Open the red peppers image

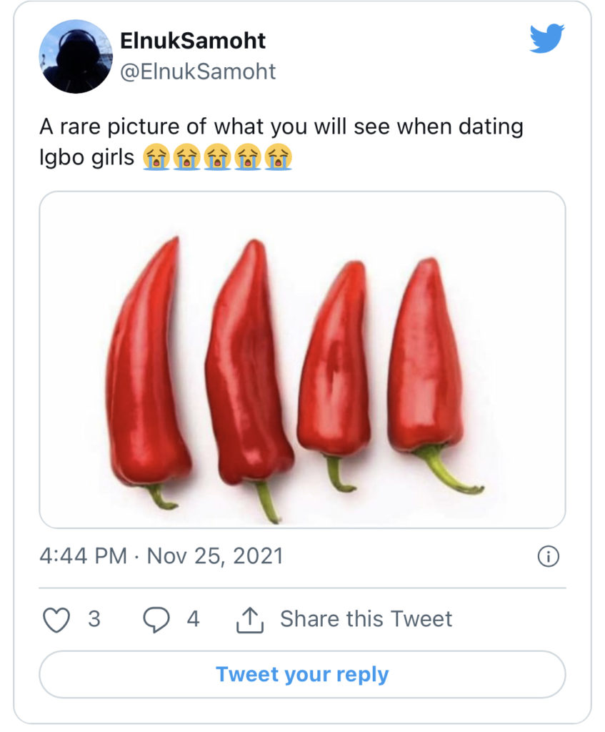point(302,360)
